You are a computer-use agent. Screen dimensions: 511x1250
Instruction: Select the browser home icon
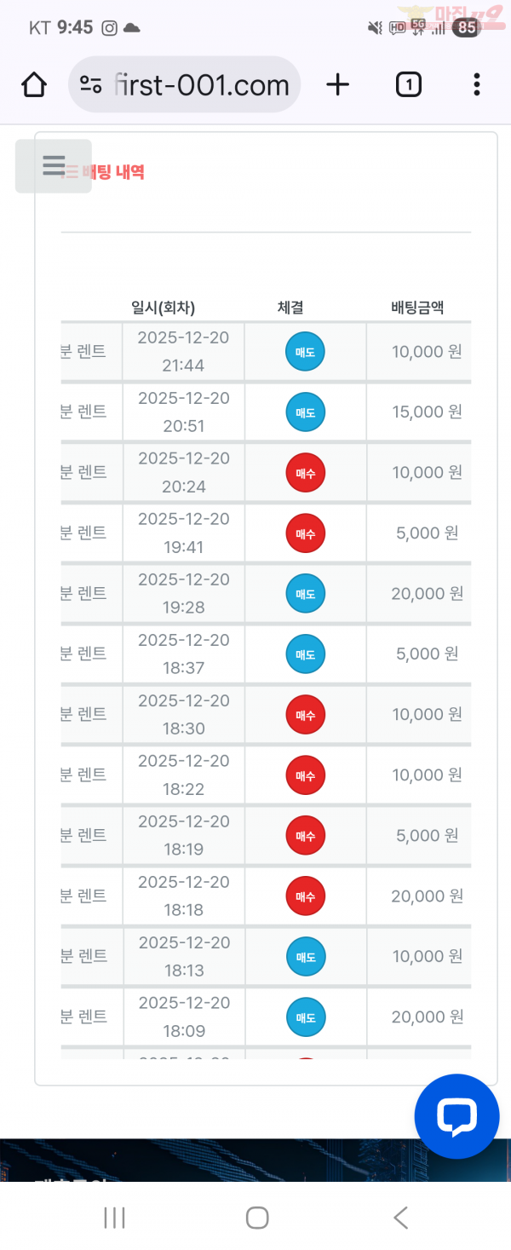click(33, 84)
